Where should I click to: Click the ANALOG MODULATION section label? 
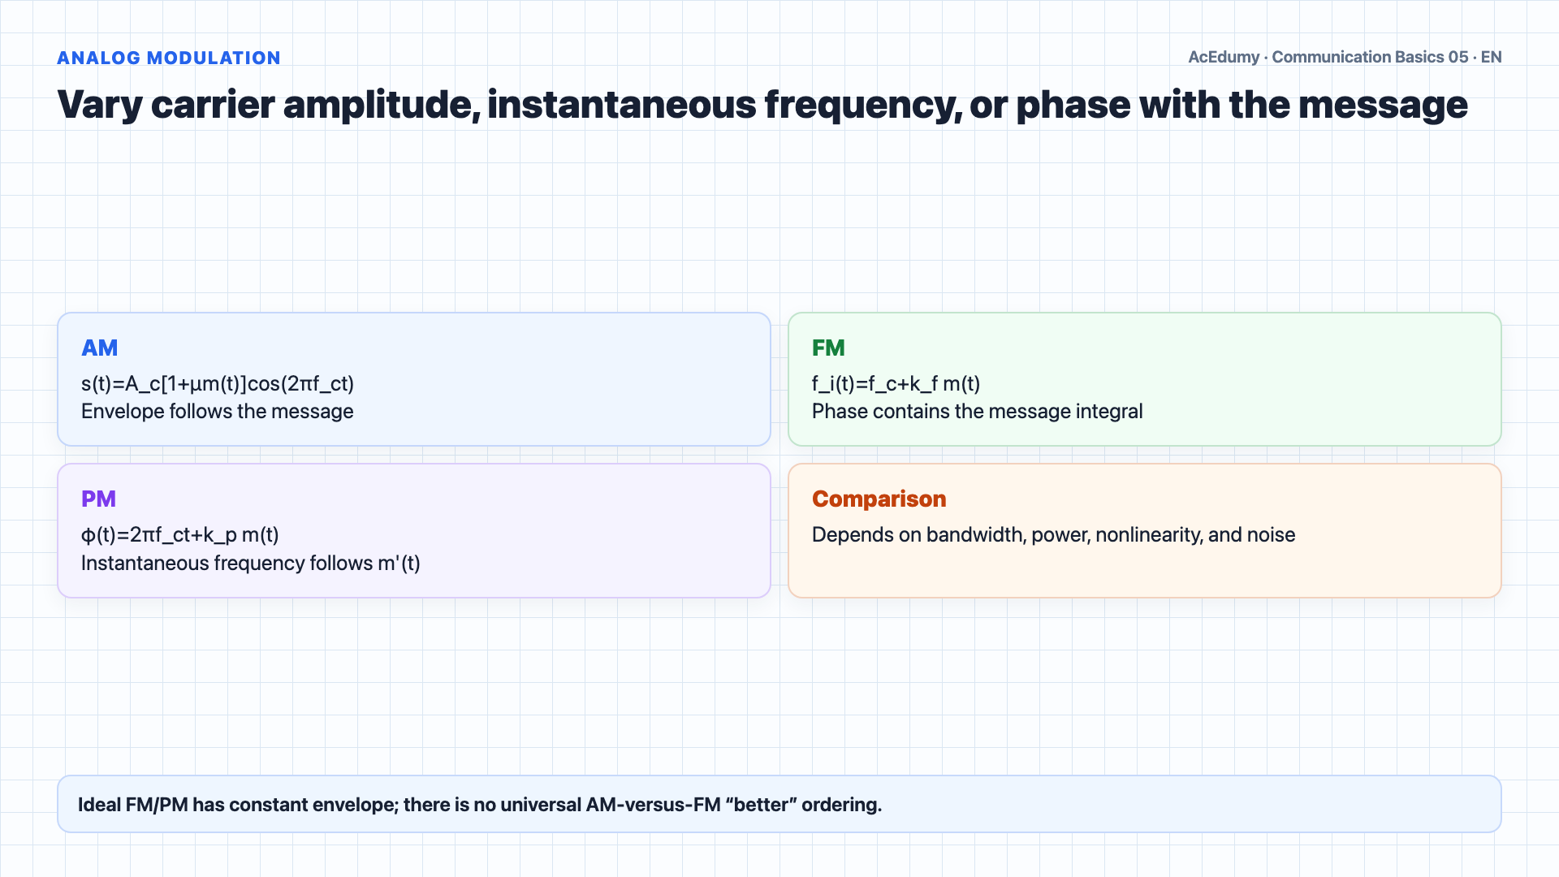[x=169, y=58]
